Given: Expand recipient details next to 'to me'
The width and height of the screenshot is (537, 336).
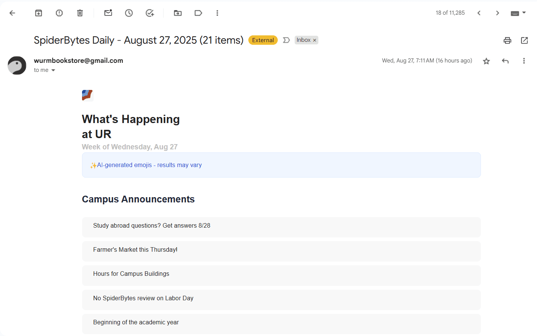Looking at the screenshot, I should [53, 70].
